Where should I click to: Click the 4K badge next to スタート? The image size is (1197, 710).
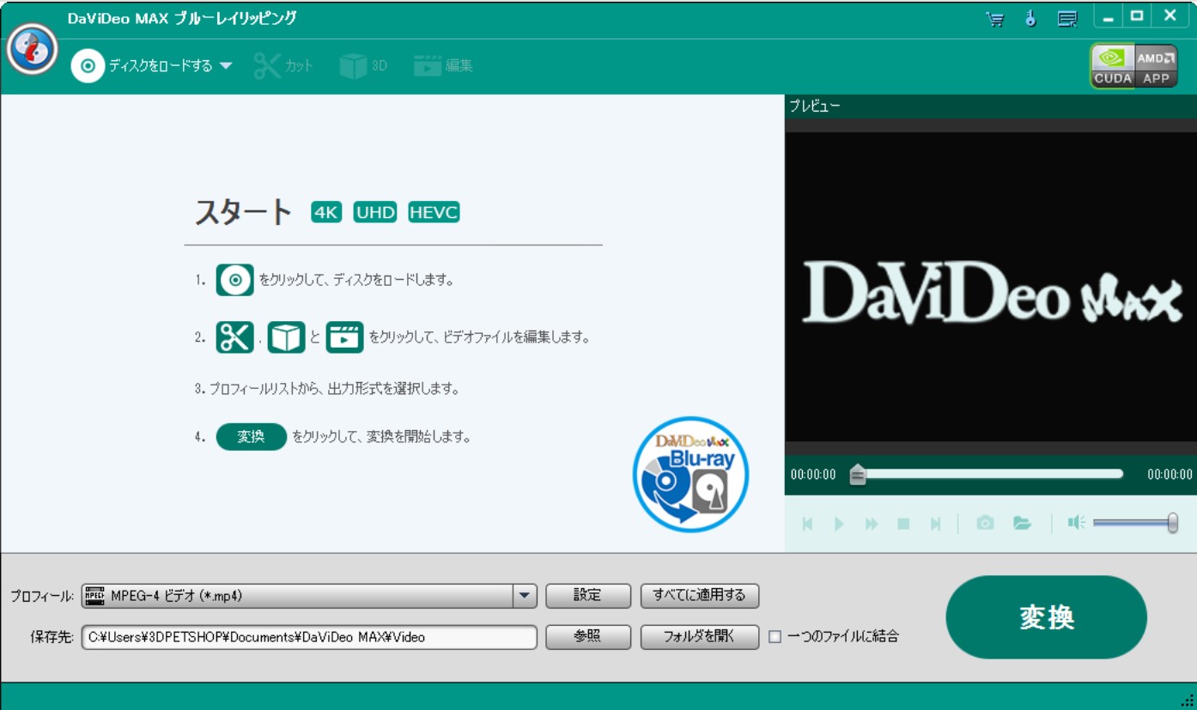[326, 212]
